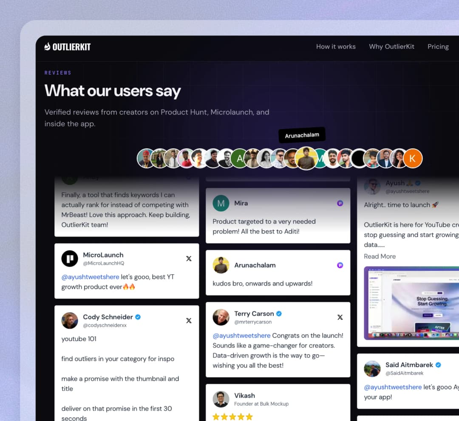The image size is (459, 421).
Task: Go to the Pricing nav item
Action: coord(438,46)
